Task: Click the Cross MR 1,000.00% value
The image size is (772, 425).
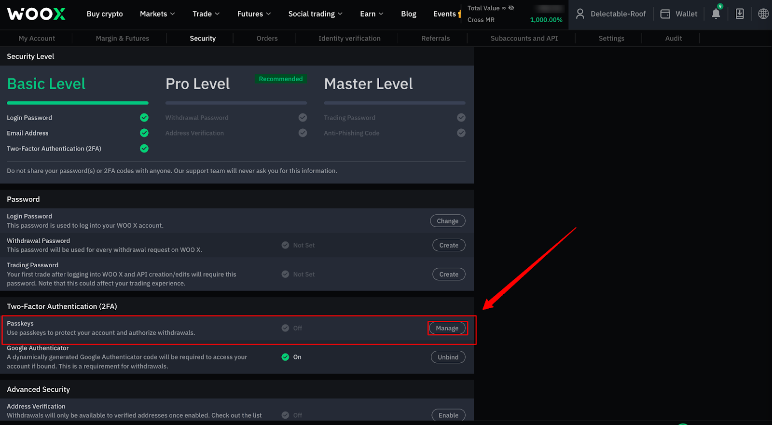Action: click(x=546, y=20)
